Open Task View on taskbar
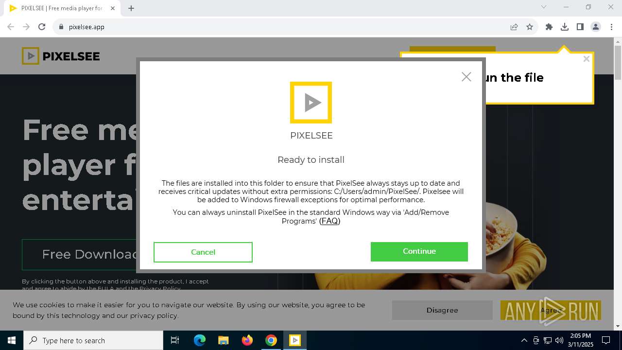The width and height of the screenshot is (622, 350). pyautogui.click(x=175, y=340)
